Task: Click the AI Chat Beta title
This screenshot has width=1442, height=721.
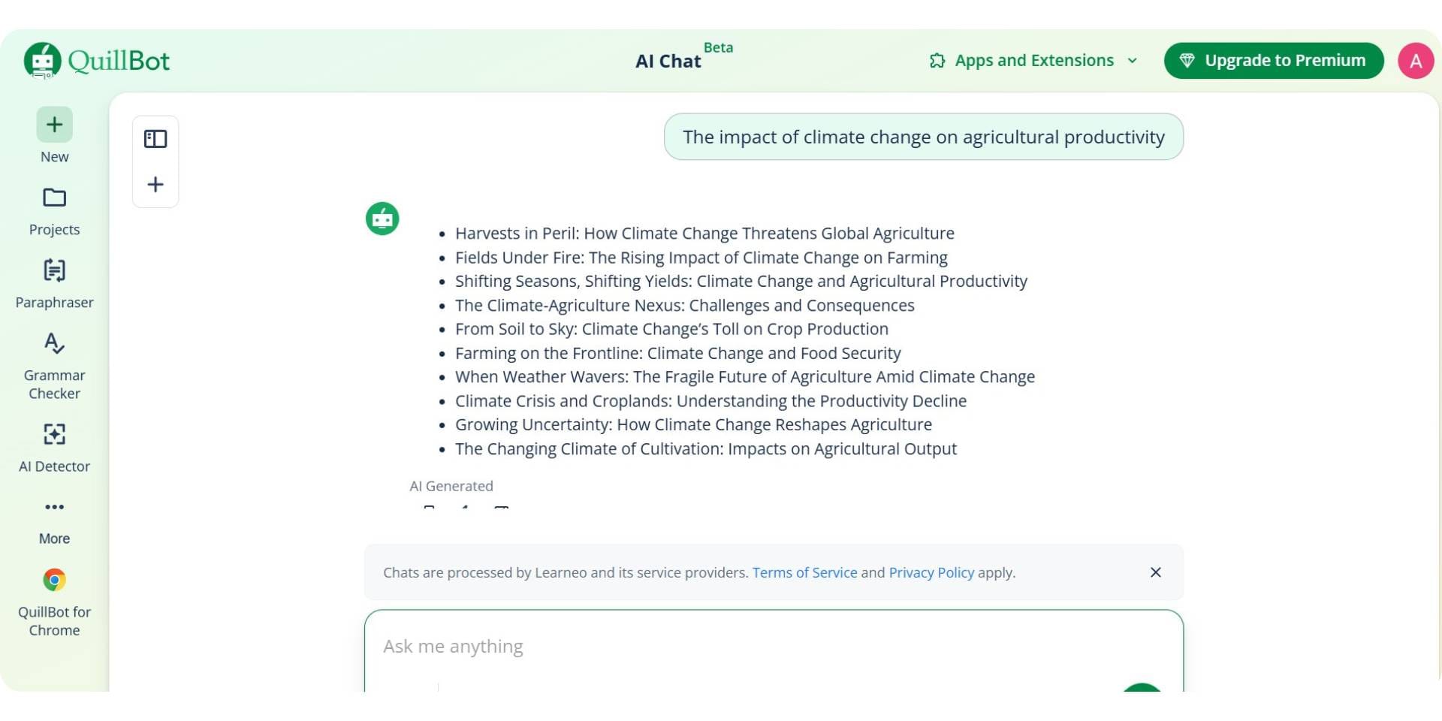Action: 668,61
